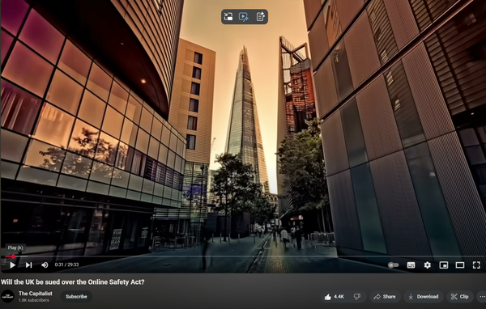Download the video
The image size is (486, 309).
[424, 297]
